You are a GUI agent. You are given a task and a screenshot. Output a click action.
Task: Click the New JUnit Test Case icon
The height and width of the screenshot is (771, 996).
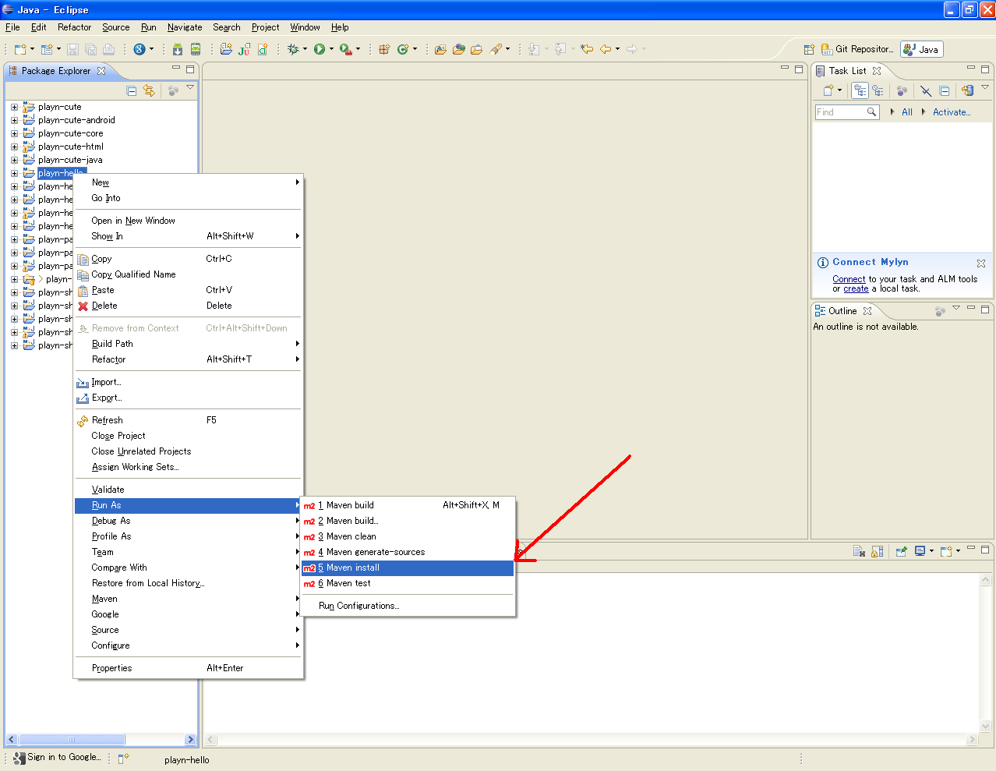tap(245, 49)
